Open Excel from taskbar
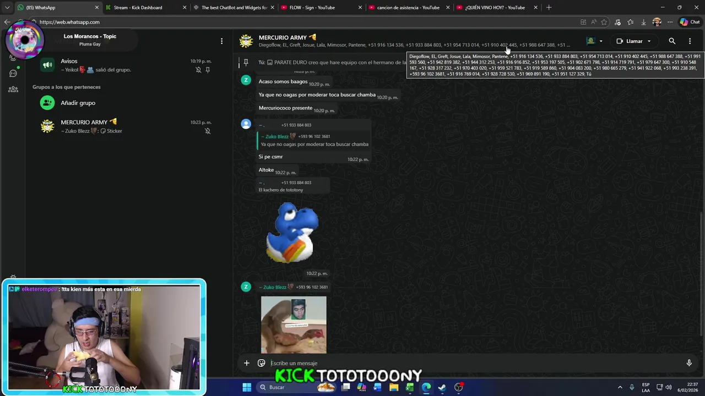 [410, 387]
